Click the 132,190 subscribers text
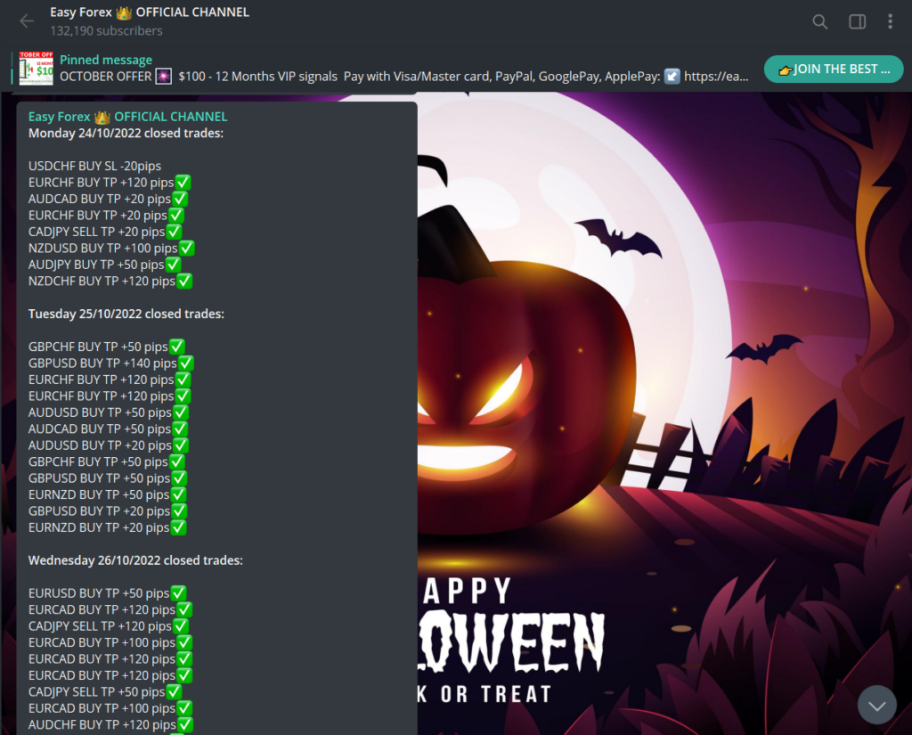Screen dimensions: 912x735 click(x=107, y=31)
